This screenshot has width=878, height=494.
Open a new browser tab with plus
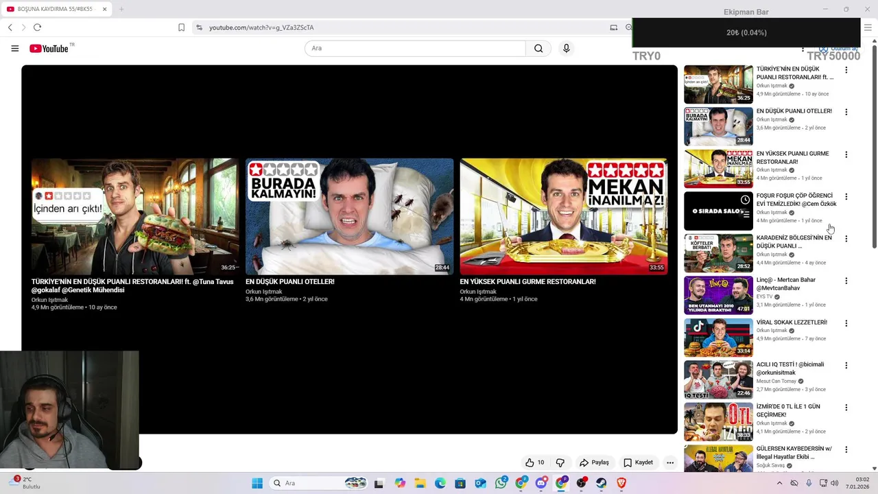point(121,9)
